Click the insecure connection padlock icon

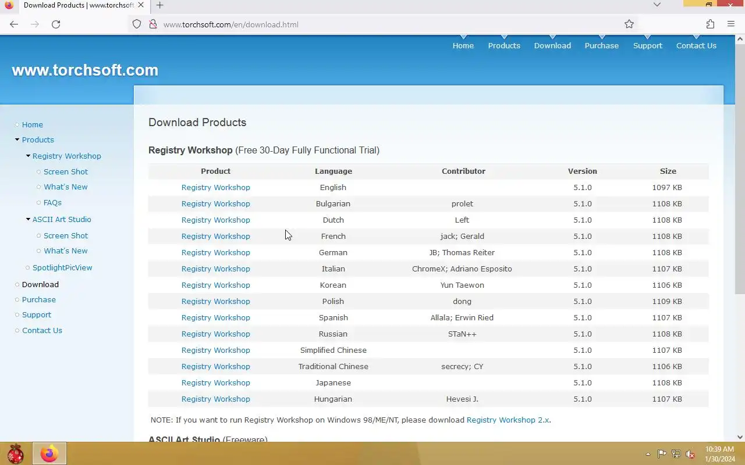[153, 24]
